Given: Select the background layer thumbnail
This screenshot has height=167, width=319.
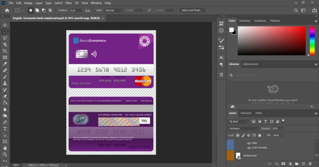Looking at the screenshot, I should (x=238, y=156).
